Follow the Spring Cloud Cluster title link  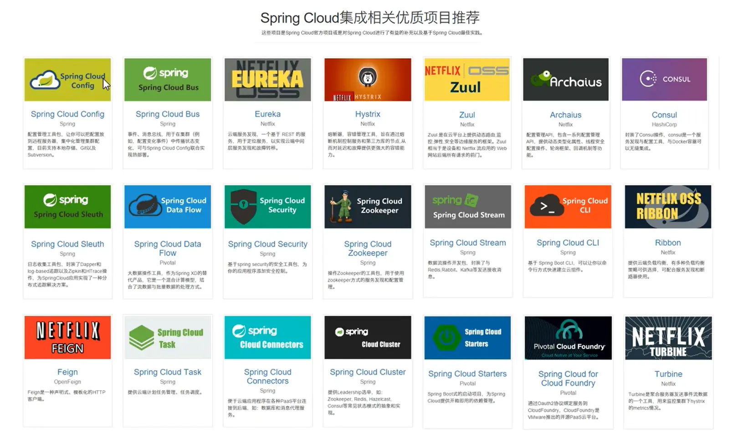pyautogui.click(x=368, y=372)
